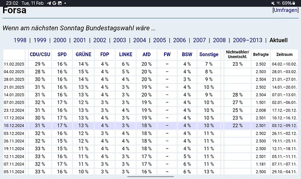Click the GRÜNE column header
The width and height of the screenshot is (301, 179).
[x=83, y=54]
